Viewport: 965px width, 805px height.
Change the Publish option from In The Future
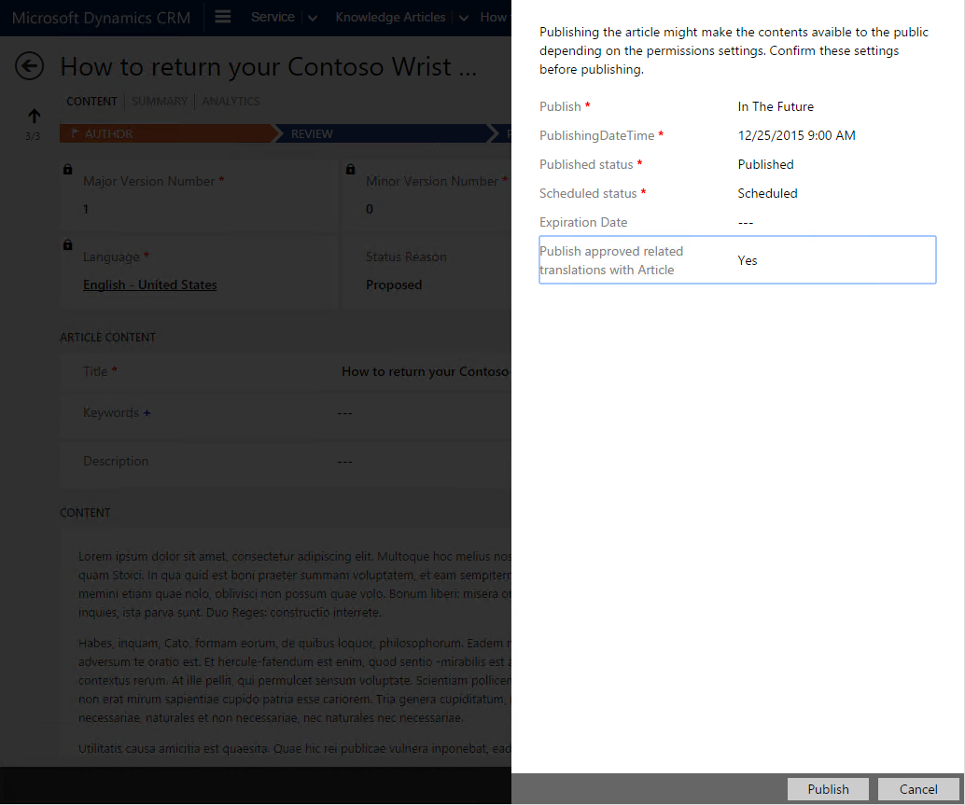[x=776, y=106]
